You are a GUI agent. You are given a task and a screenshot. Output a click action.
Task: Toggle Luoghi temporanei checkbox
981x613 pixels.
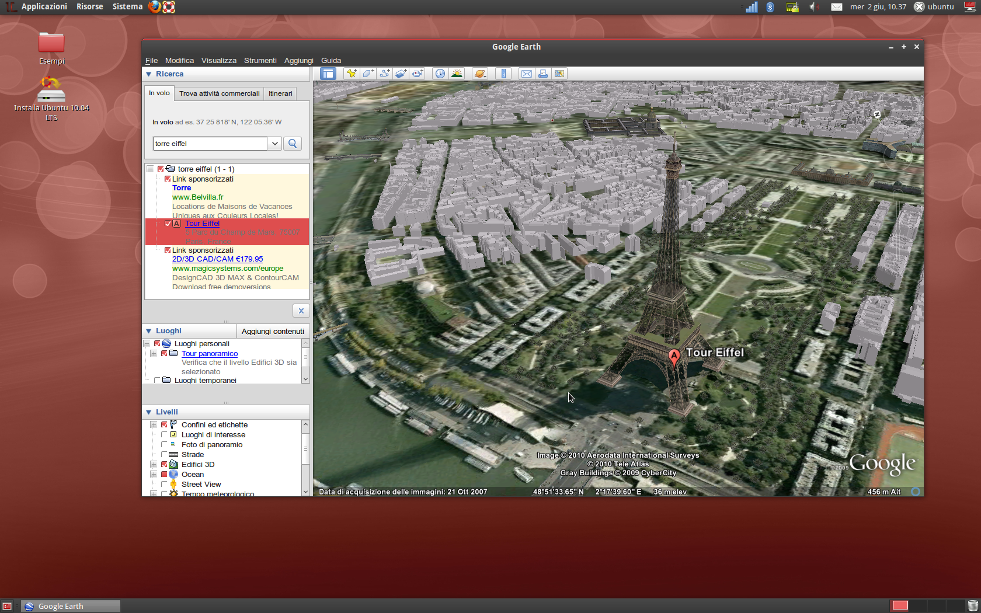coord(157,380)
